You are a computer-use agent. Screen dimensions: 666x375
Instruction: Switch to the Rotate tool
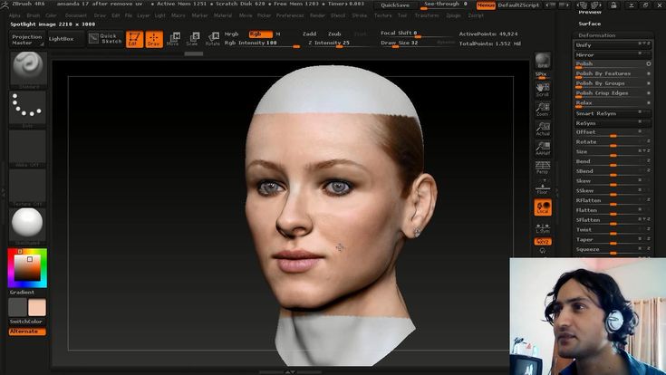tap(212, 39)
